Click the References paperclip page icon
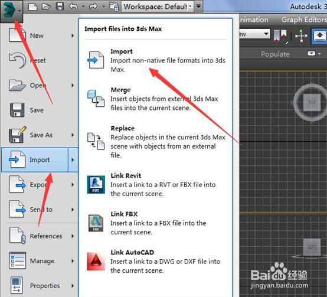Image resolution: width=327 pixels, height=297 pixels. [x=18, y=236]
